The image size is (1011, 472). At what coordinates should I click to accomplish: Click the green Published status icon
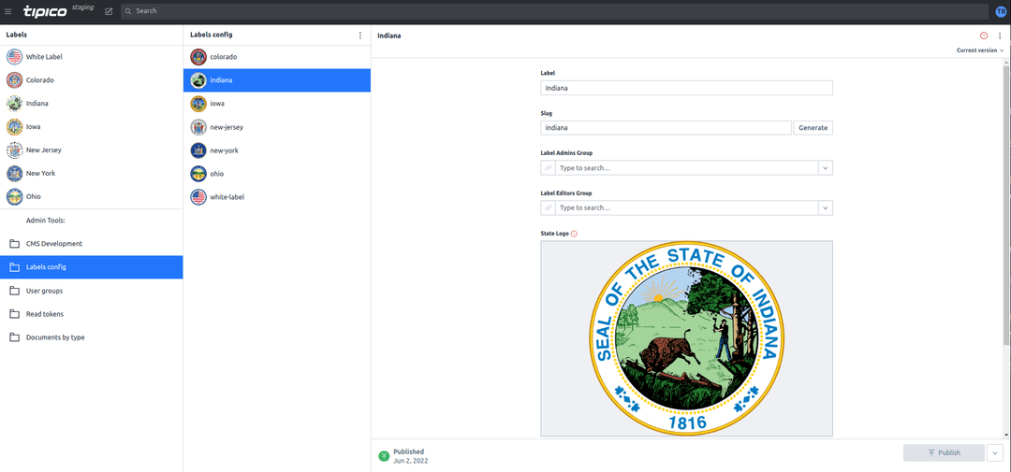[384, 456]
